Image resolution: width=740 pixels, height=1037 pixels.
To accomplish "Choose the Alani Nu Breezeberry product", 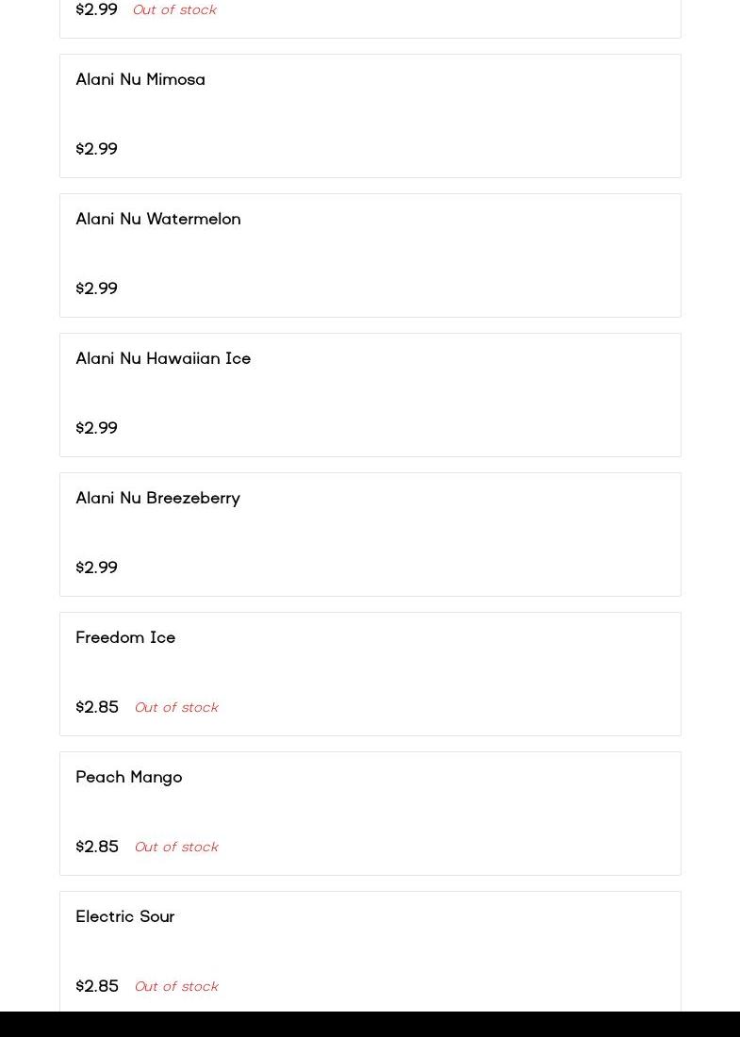I will tap(157, 499).
